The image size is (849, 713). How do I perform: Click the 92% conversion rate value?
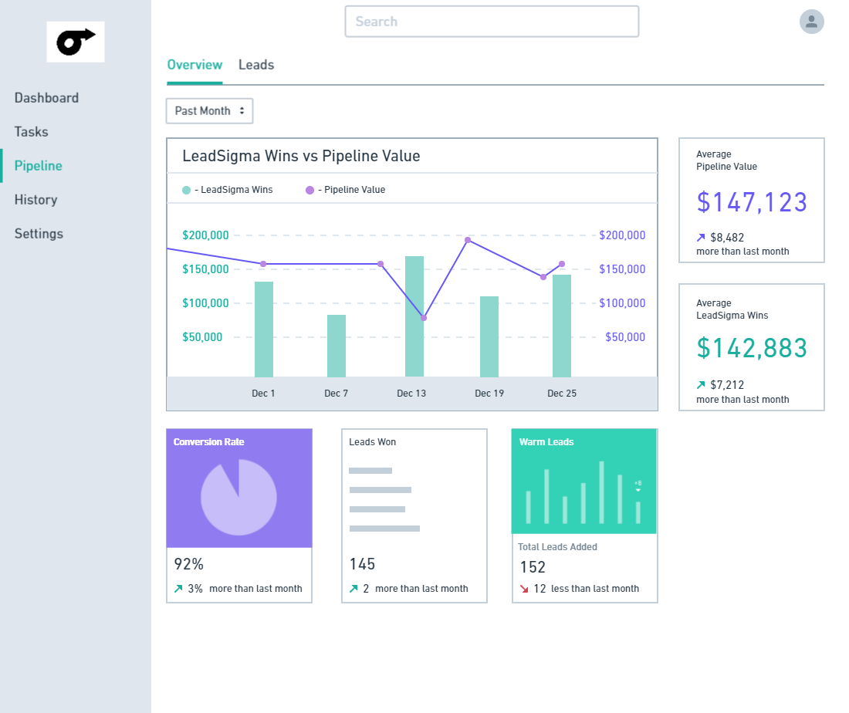pyautogui.click(x=188, y=564)
